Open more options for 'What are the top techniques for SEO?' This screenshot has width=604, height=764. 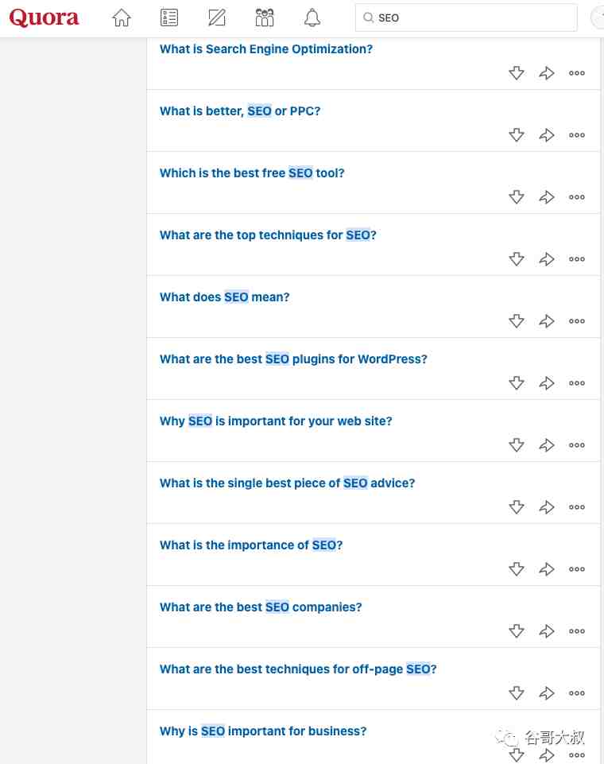tap(577, 259)
